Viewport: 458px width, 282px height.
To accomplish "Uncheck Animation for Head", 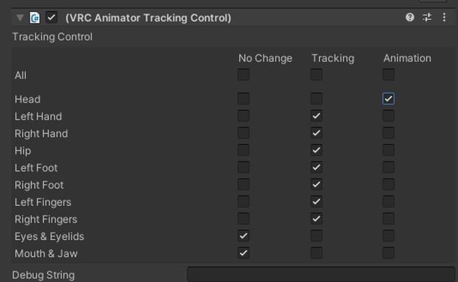I will 389,99.
